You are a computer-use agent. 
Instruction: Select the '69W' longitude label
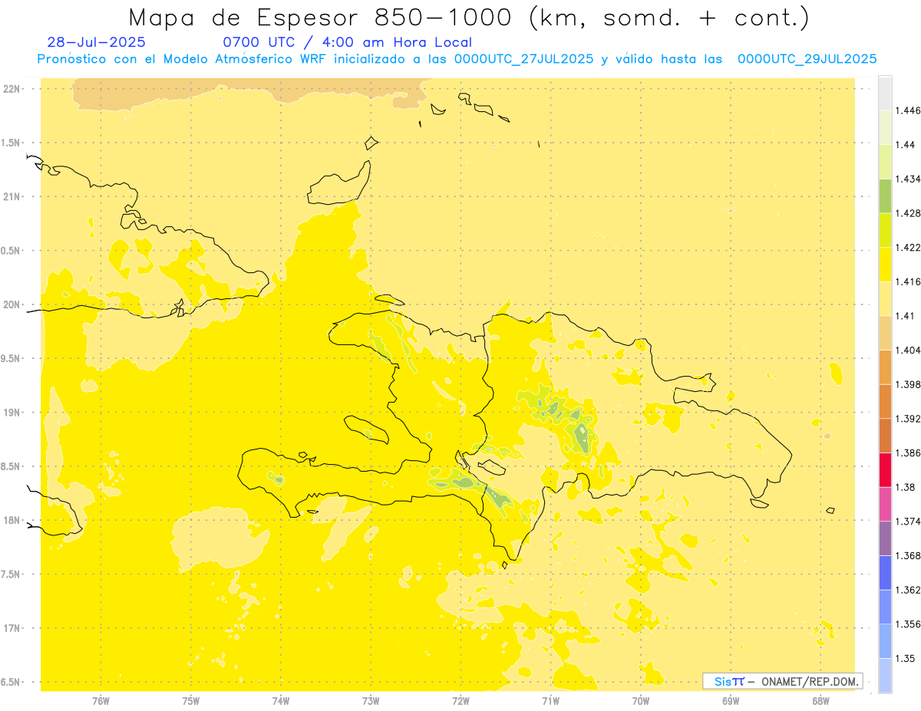coord(731,701)
